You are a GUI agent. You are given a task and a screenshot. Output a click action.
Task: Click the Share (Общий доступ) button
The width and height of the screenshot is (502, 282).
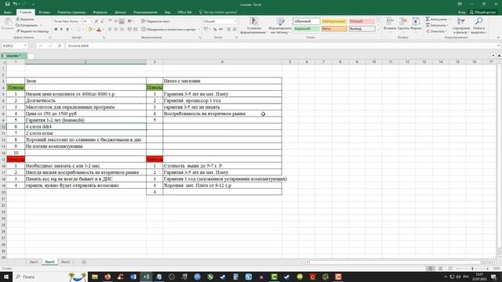[483, 13]
